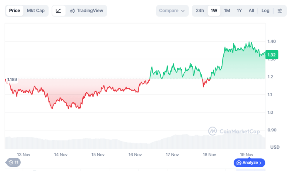The image size is (290, 171).
Task: Select the 1M time range
Action: pyautogui.click(x=227, y=11)
